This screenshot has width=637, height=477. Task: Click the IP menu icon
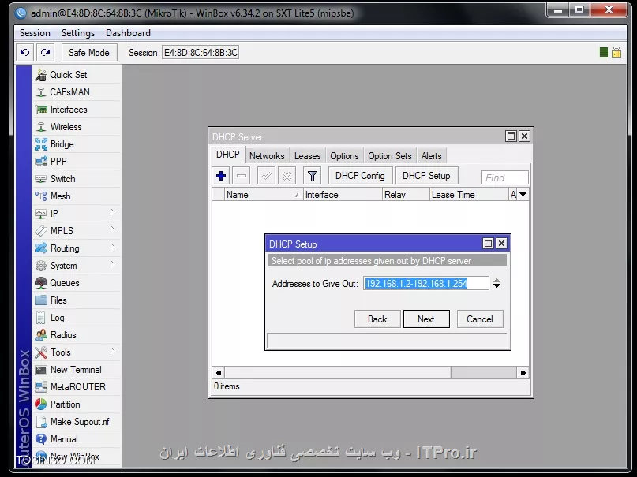click(40, 214)
